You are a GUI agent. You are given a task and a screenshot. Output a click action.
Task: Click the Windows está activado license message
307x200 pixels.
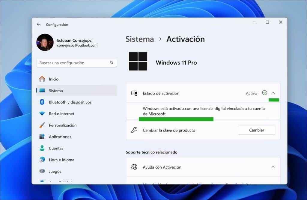click(x=204, y=111)
